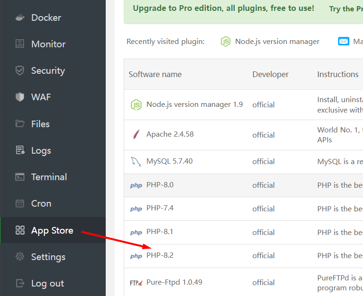Viewport: 363px width, 296px height.
Task: Select App Store in sidebar
Action: point(53,230)
